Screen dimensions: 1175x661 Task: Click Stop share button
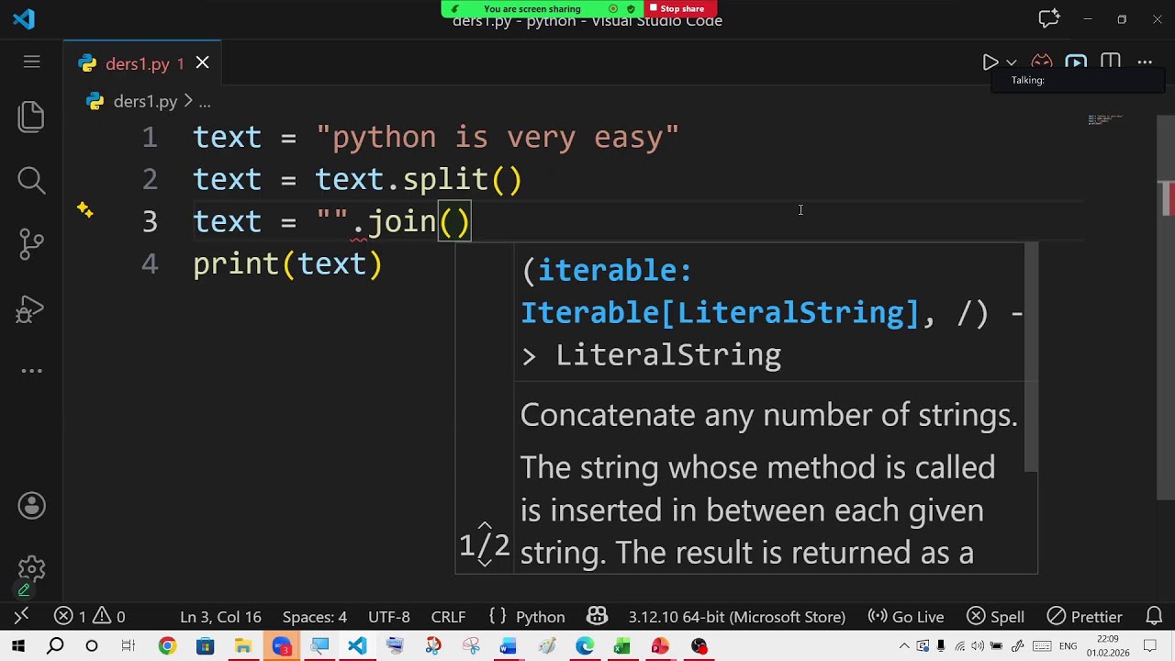pyautogui.click(x=677, y=8)
